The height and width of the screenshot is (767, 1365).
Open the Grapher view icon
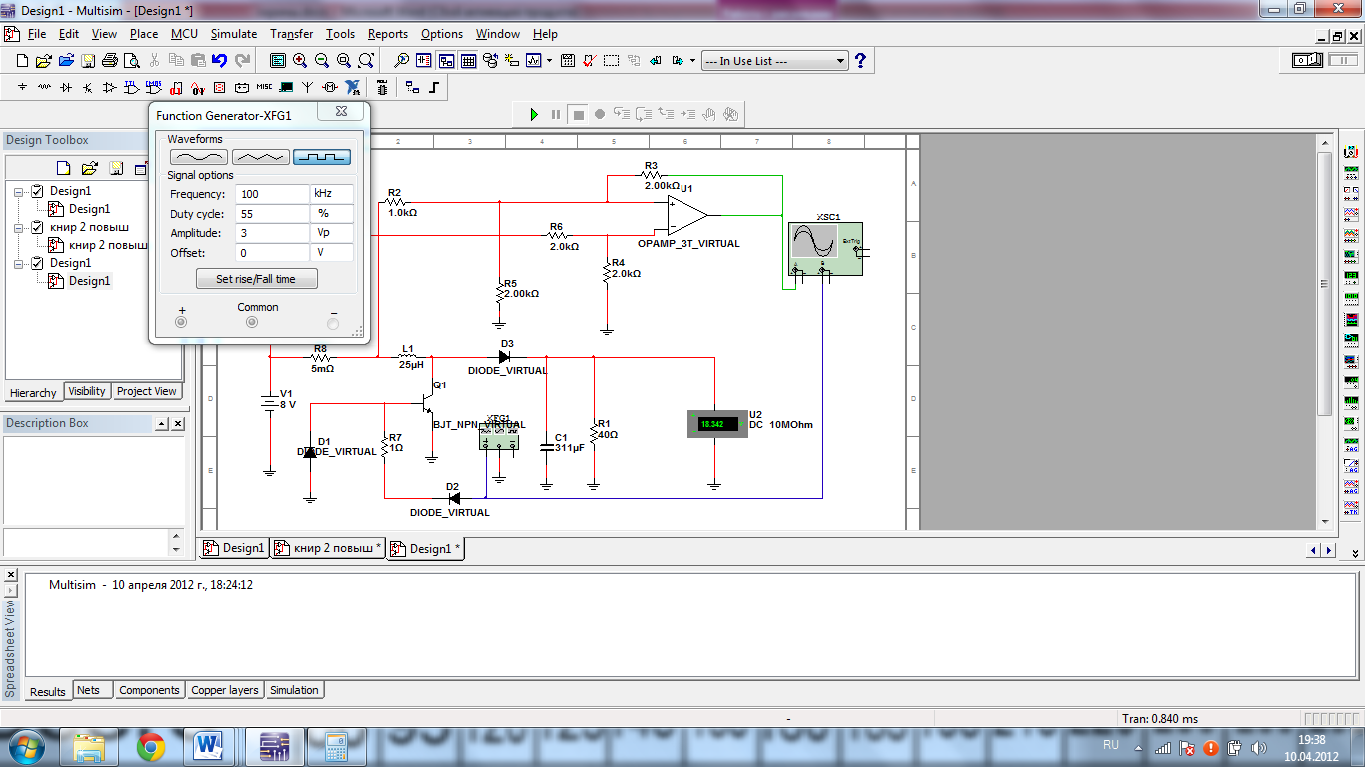(x=533, y=60)
